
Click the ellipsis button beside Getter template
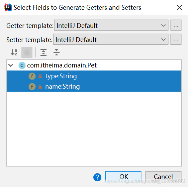click(x=176, y=25)
